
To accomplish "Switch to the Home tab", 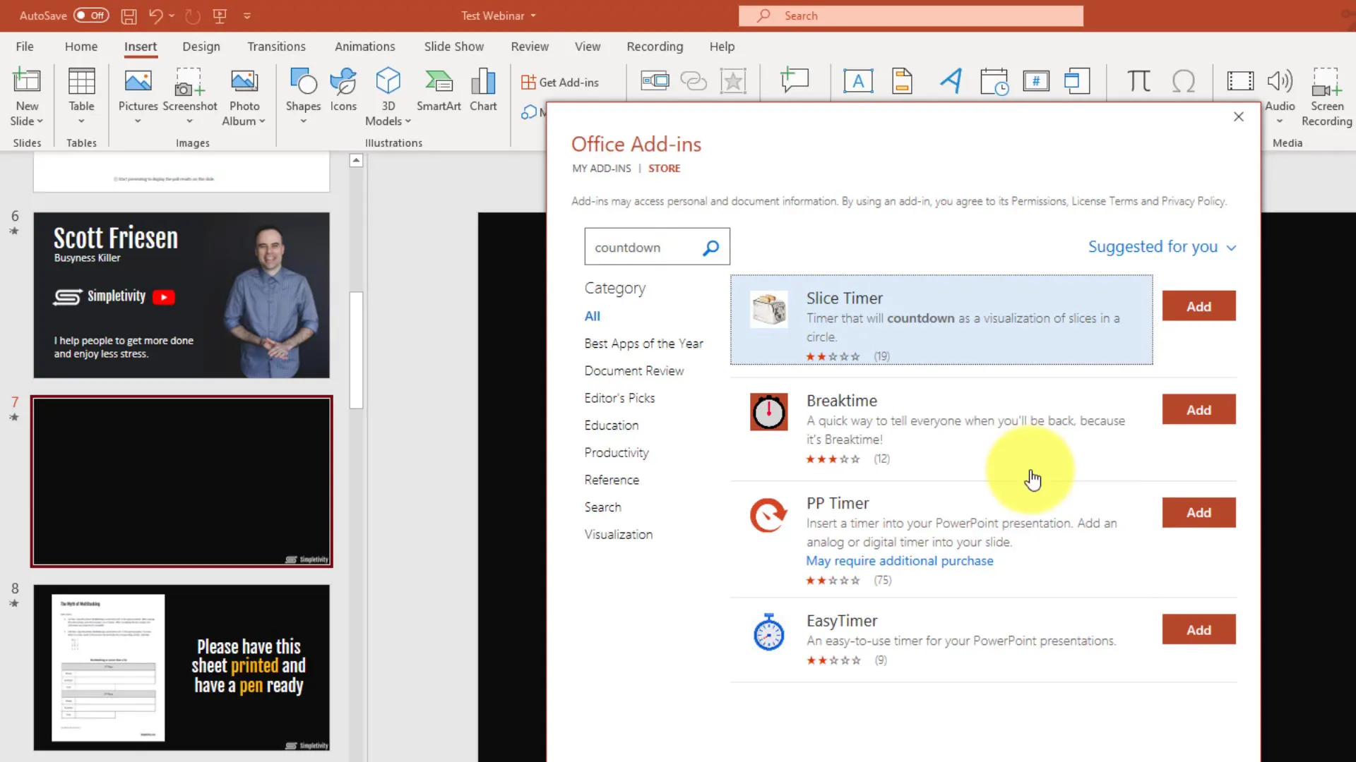I will point(81,47).
